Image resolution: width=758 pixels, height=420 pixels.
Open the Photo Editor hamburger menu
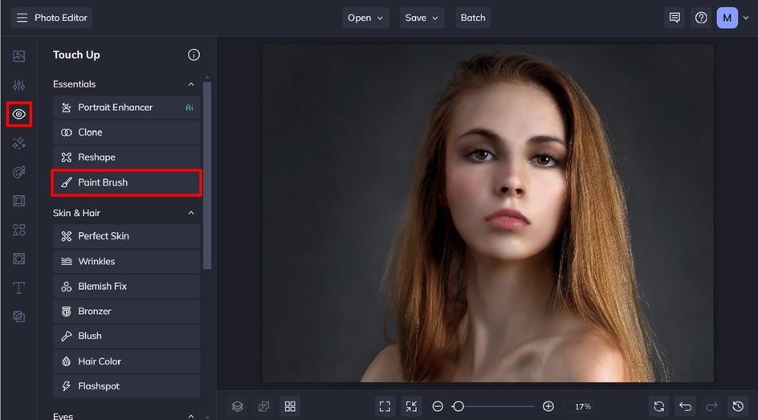pyautogui.click(x=22, y=18)
